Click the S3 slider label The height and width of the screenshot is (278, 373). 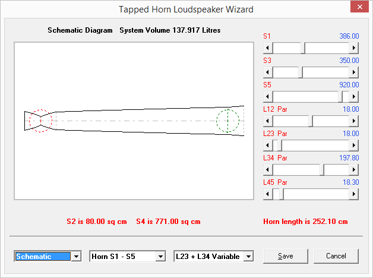click(x=267, y=61)
